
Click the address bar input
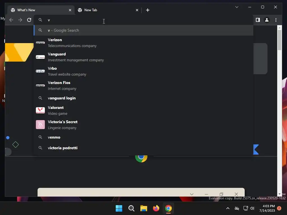[144, 20]
